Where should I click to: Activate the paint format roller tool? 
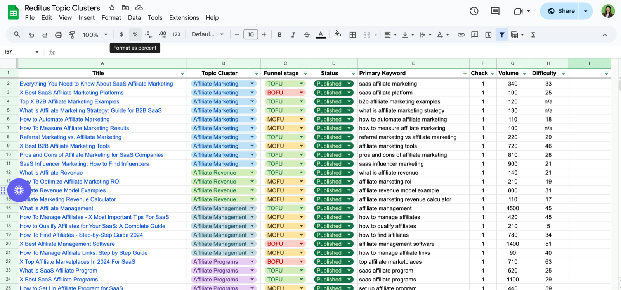click(x=72, y=35)
